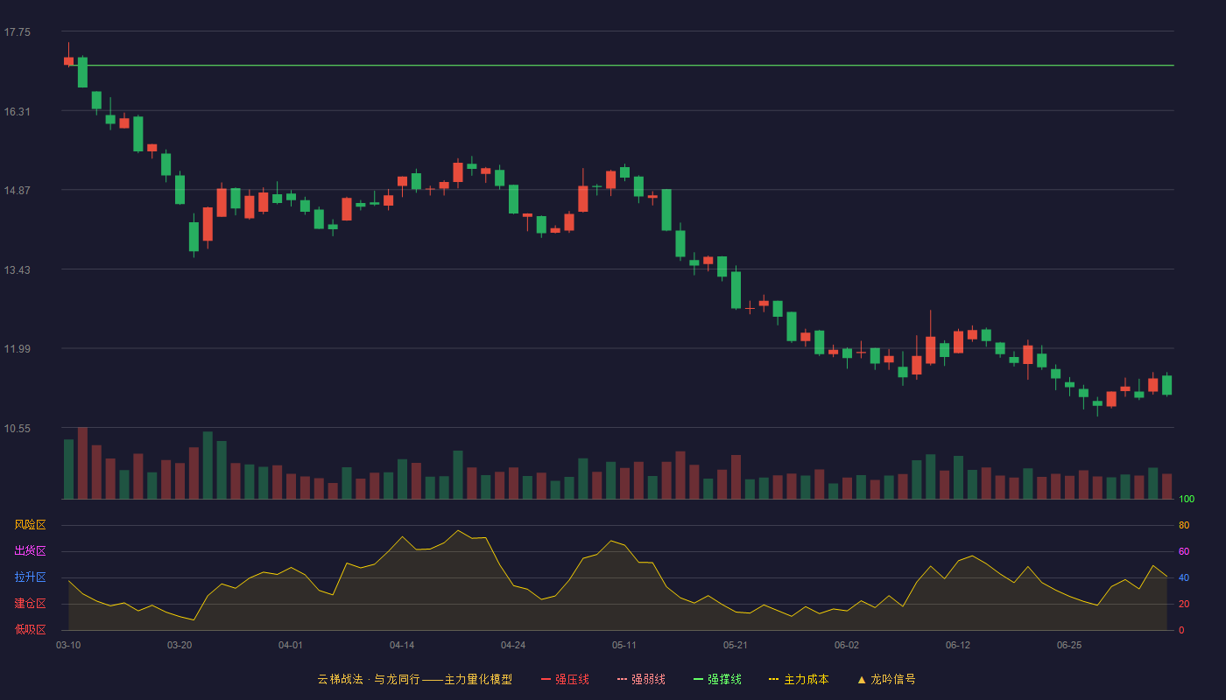Click the 06-02 date label
Screen dimensions: 1226x700
pyautogui.click(x=847, y=645)
